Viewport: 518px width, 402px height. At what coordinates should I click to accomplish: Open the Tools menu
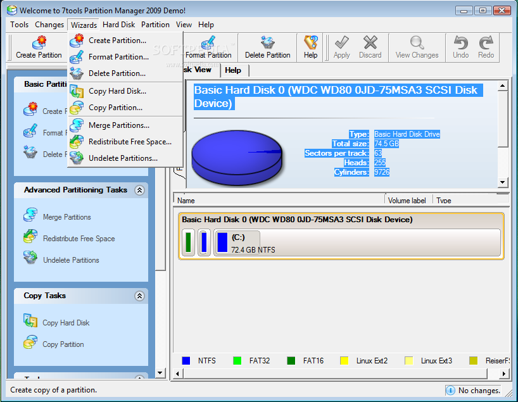(x=19, y=25)
